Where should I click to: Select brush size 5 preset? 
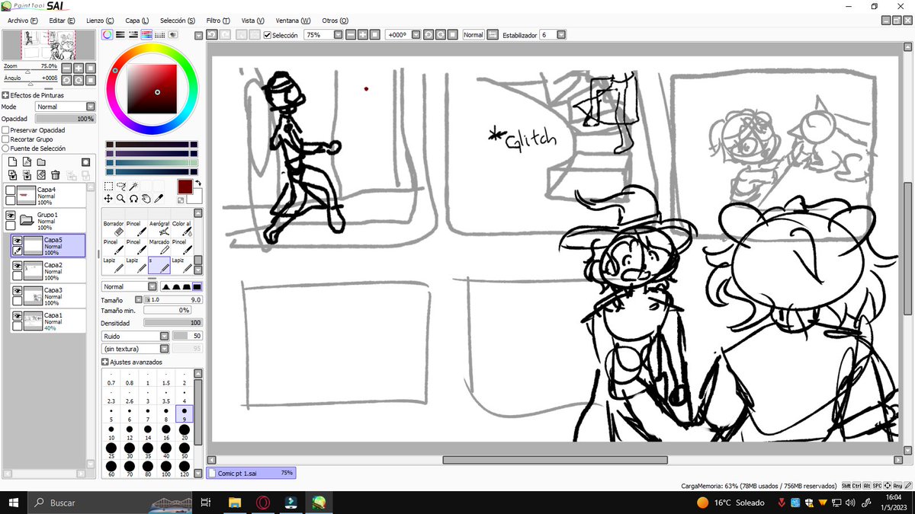(111, 414)
